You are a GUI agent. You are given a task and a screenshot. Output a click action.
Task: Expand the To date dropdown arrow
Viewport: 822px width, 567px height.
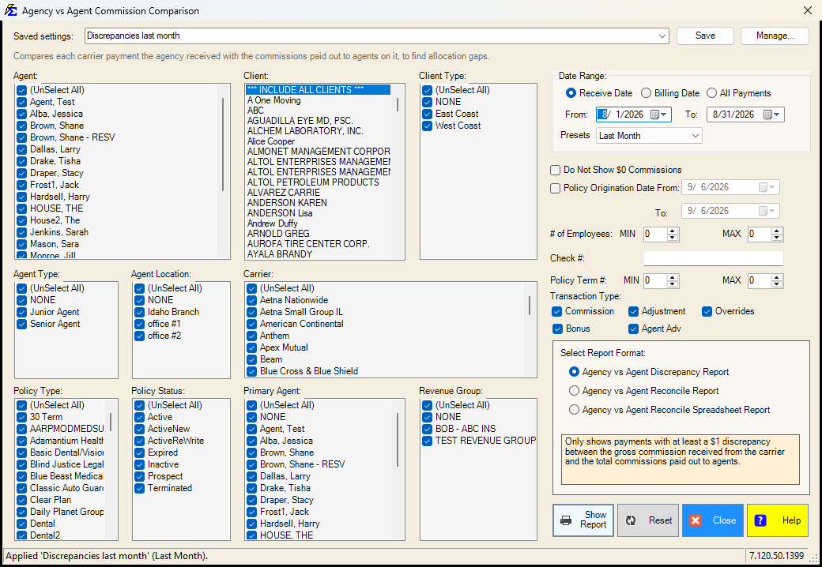[778, 115]
